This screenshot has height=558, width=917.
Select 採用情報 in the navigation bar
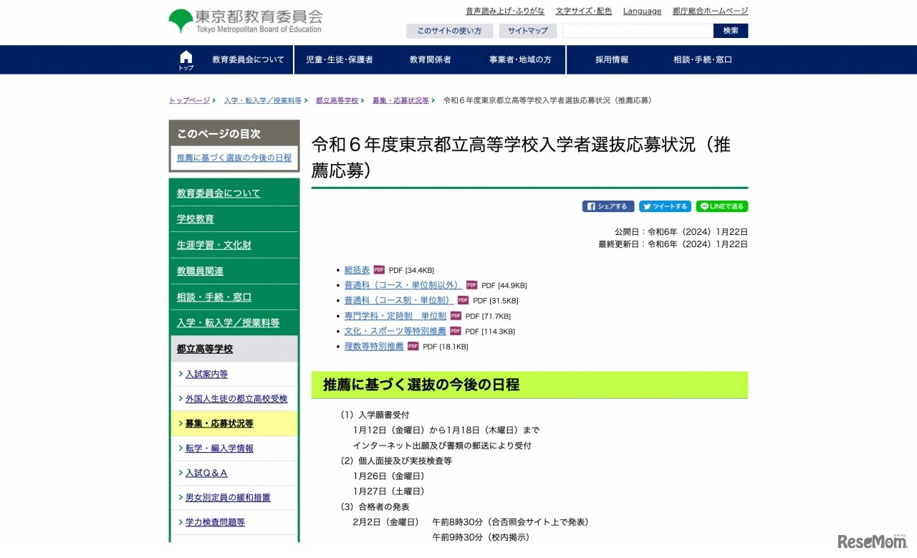tap(611, 59)
